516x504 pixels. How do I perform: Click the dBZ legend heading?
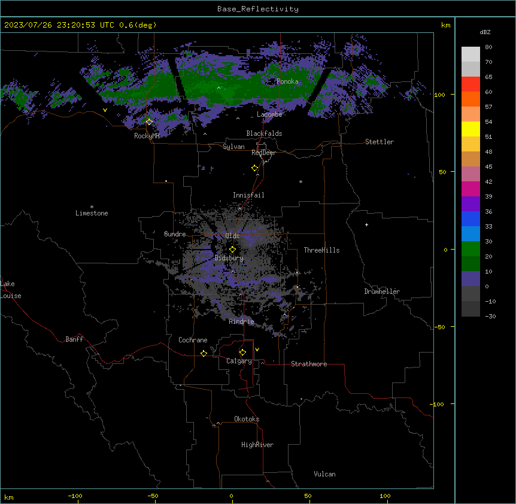point(485,32)
